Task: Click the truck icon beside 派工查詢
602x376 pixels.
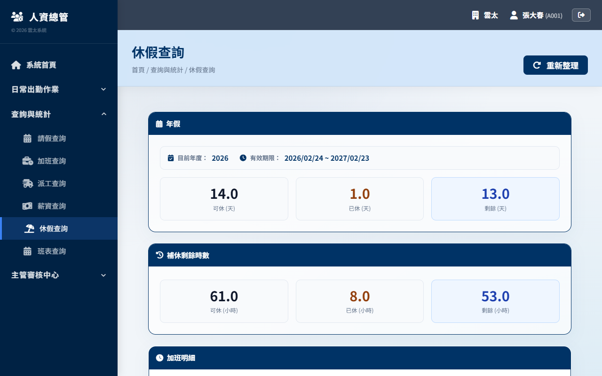Action: (28, 183)
